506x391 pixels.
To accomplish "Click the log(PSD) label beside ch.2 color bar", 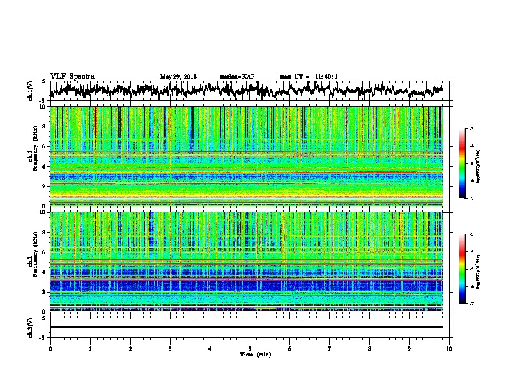I will click(x=478, y=272).
